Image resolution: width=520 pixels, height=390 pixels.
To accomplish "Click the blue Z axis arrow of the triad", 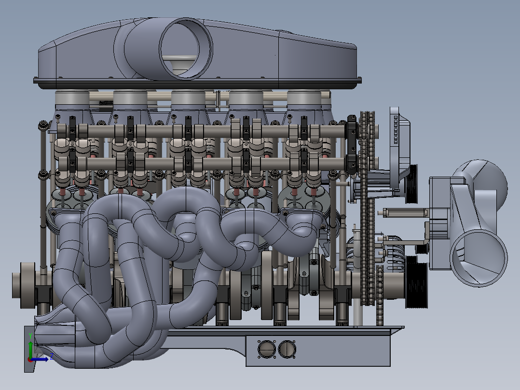I will pos(40,359).
